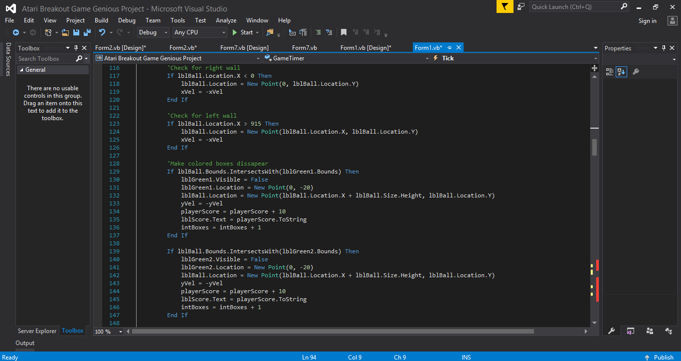Viewport: 681px width, 361px height.
Task: Switch to Form1.vb [Design]* tab
Action: [x=366, y=48]
